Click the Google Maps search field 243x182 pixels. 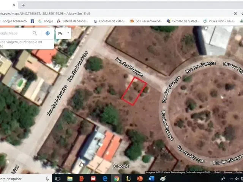[15, 33]
